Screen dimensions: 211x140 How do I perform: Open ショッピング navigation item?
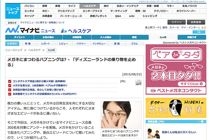coord(150,16)
